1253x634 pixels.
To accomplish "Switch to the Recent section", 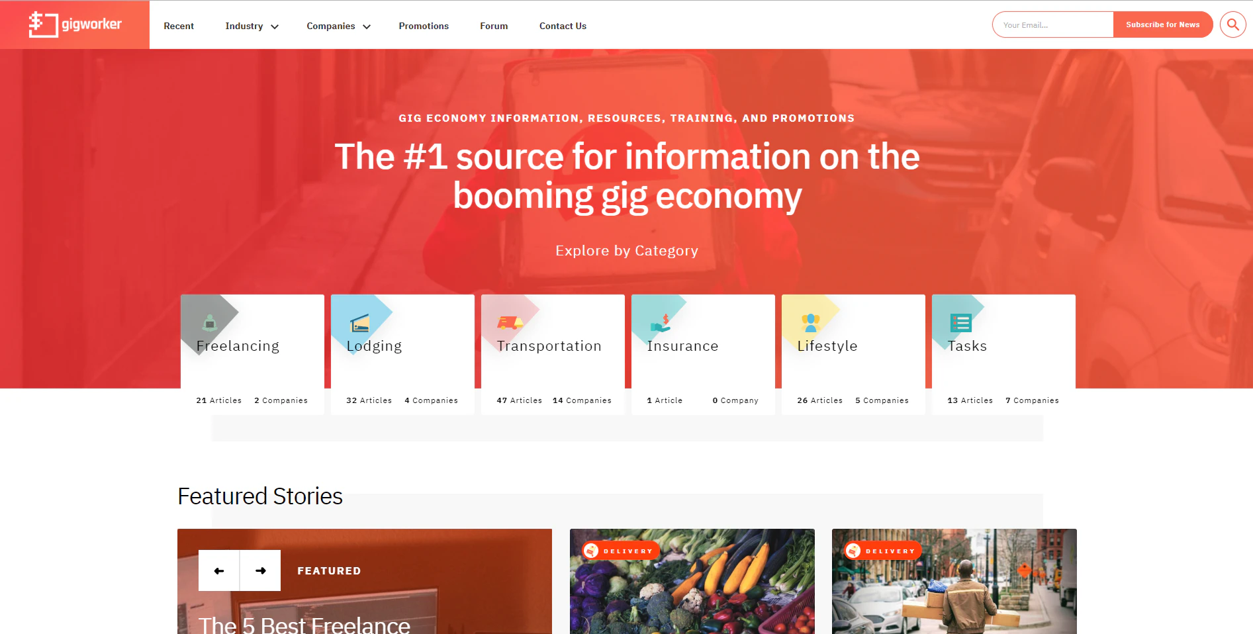I will click(x=179, y=26).
